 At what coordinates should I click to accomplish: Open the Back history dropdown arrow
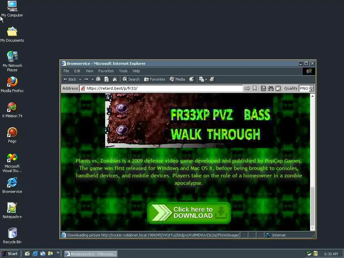[x=80, y=79]
